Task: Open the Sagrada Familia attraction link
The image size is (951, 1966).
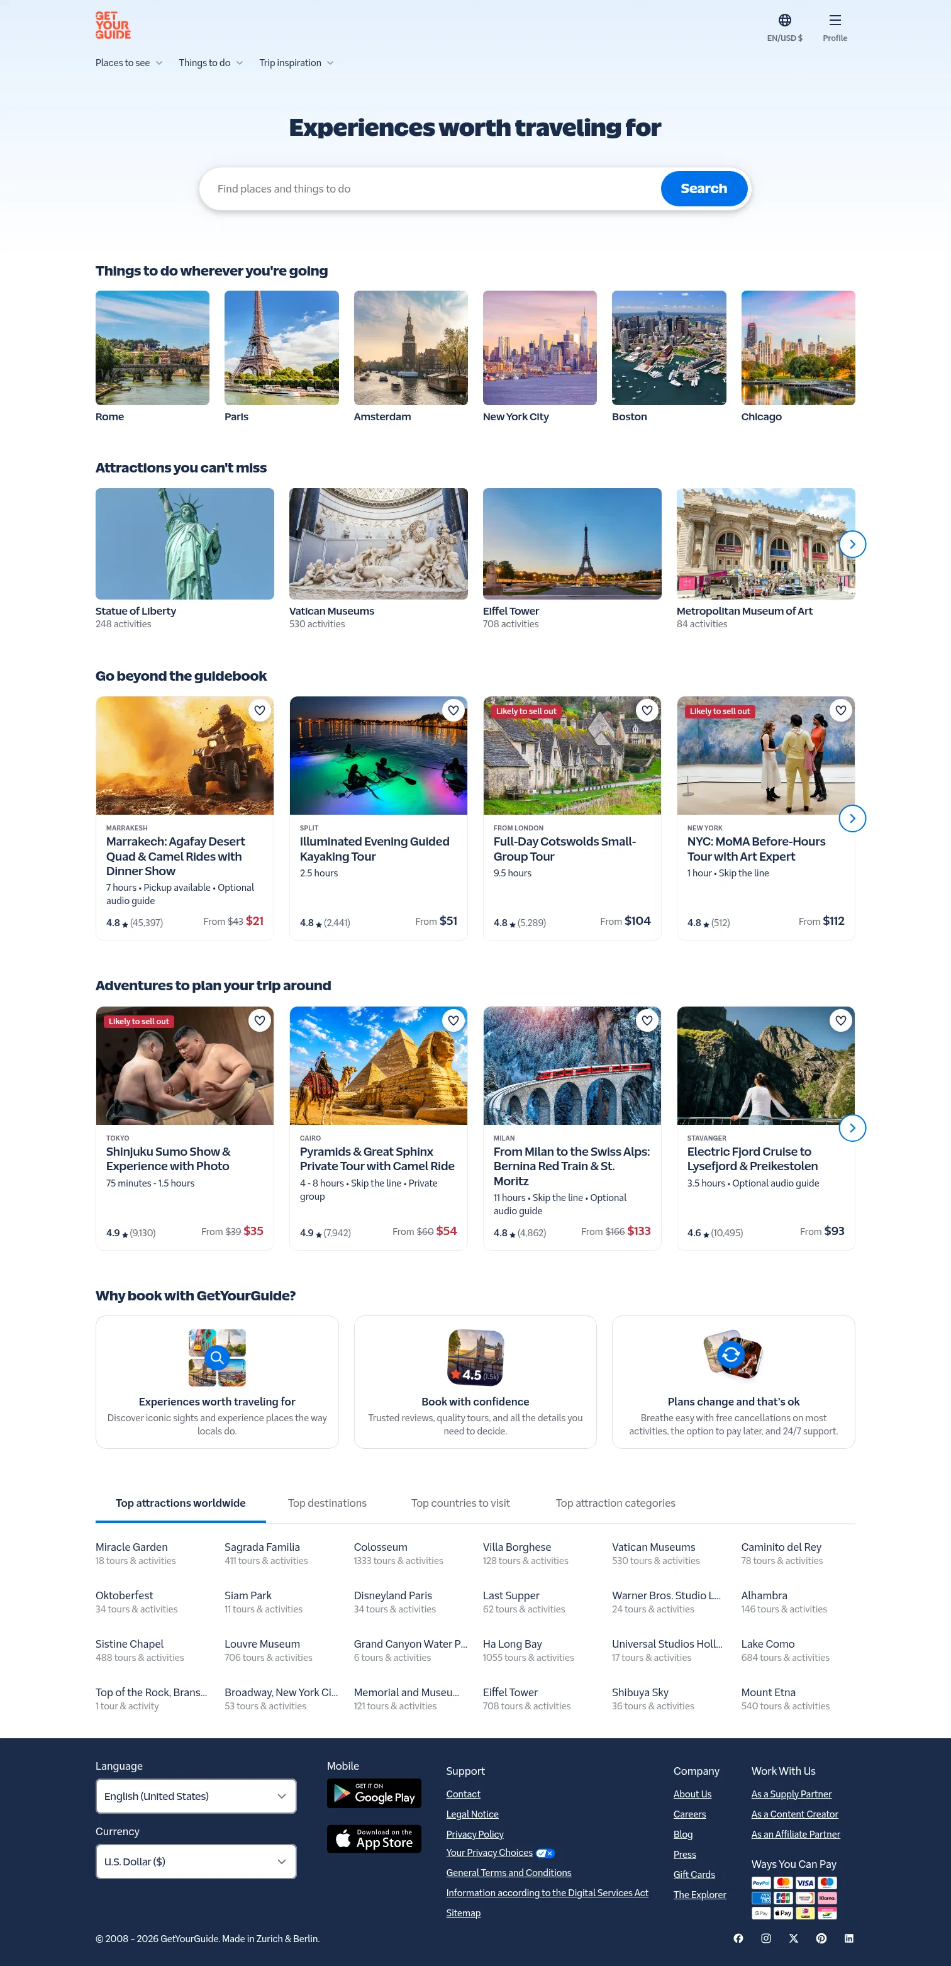Action: [262, 1547]
